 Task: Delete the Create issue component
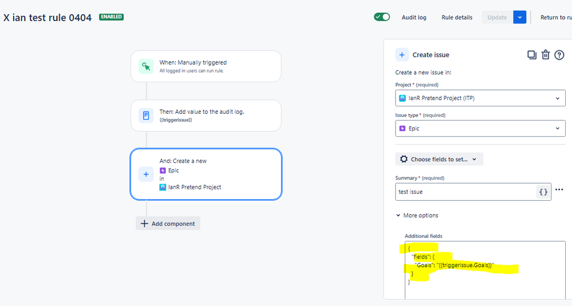[x=545, y=55]
